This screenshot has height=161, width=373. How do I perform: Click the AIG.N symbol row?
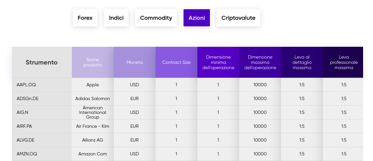pos(22,112)
